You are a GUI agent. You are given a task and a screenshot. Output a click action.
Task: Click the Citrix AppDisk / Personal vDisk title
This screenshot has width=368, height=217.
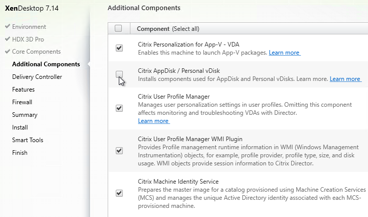[x=179, y=71]
